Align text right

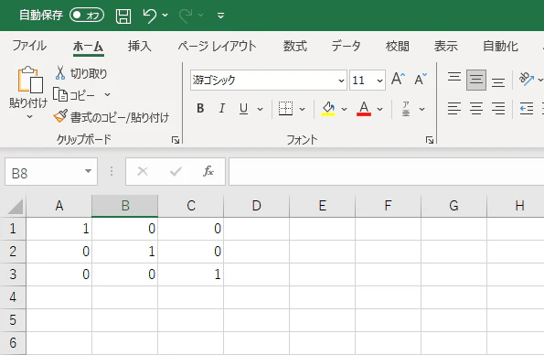(x=498, y=109)
